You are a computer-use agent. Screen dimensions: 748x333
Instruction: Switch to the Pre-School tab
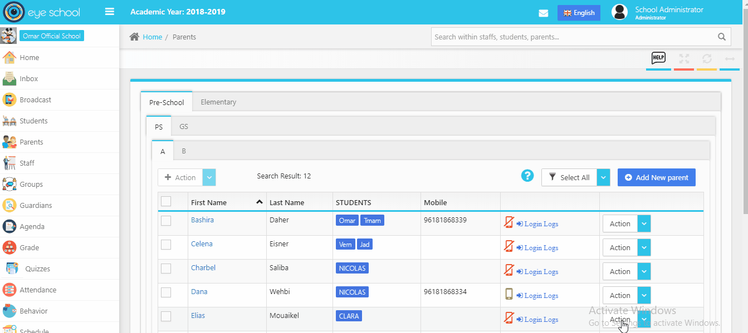pyautogui.click(x=167, y=102)
